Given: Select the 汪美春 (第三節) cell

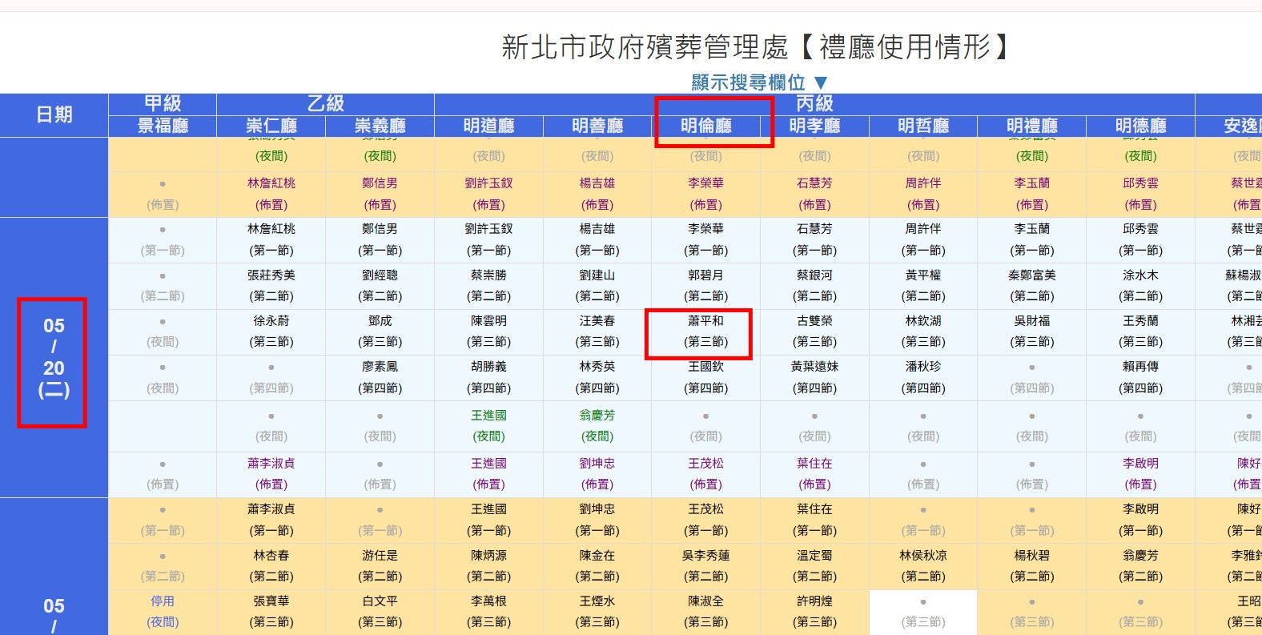Looking at the screenshot, I should 597,332.
